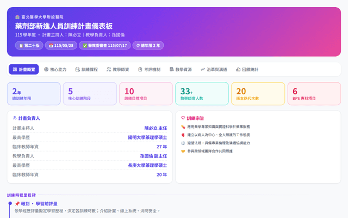This screenshot has width=348, height=218.
Task: Click the scales icon before 遵循法規
Action: point(183,143)
